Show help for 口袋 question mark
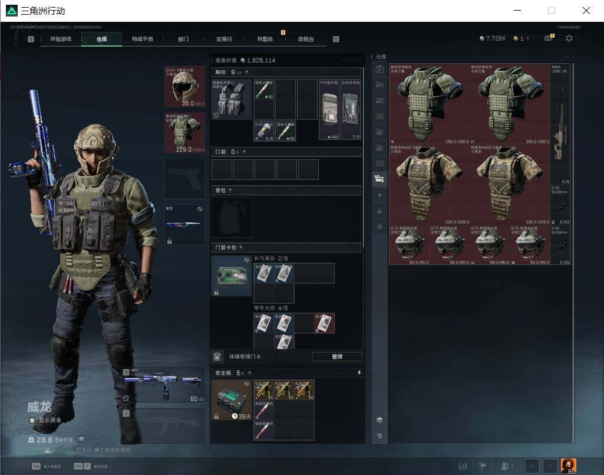Image resolution: width=604 pixels, height=475 pixels. click(244, 152)
